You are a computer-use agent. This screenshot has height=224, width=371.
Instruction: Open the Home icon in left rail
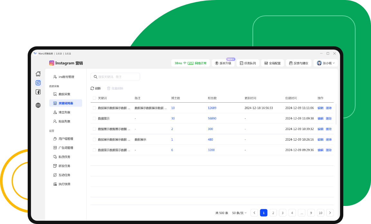38,74
